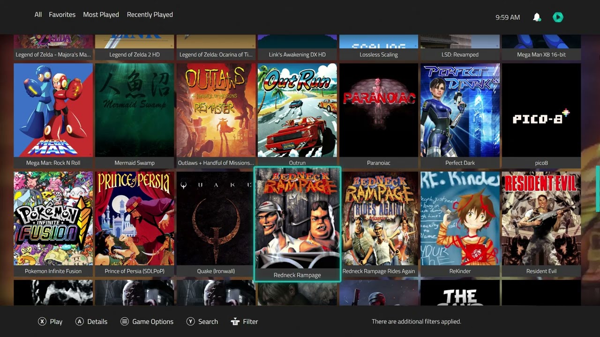Click the Filter stick icon
Image resolution: width=600 pixels, height=337 pixels.
click(235, 322)
